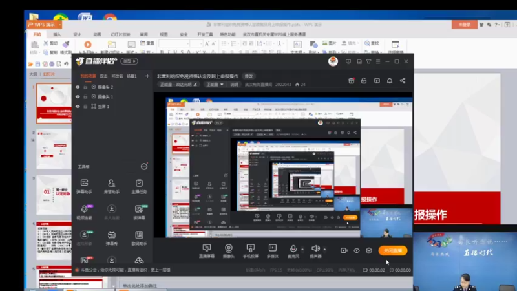Expand microphone options arrow
The image size is (517, 291).
pos(302,249)
